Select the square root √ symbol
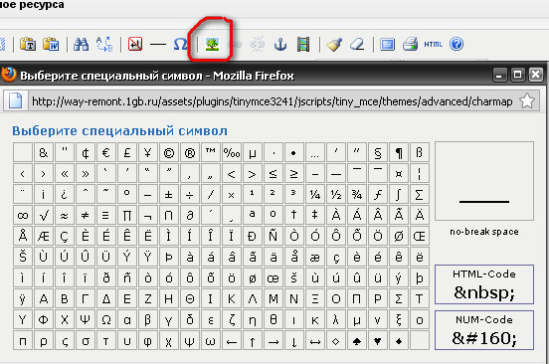Image resolution: width=549 pixels, height=364 pixels. pyautogui.click(x=44, y=215)
